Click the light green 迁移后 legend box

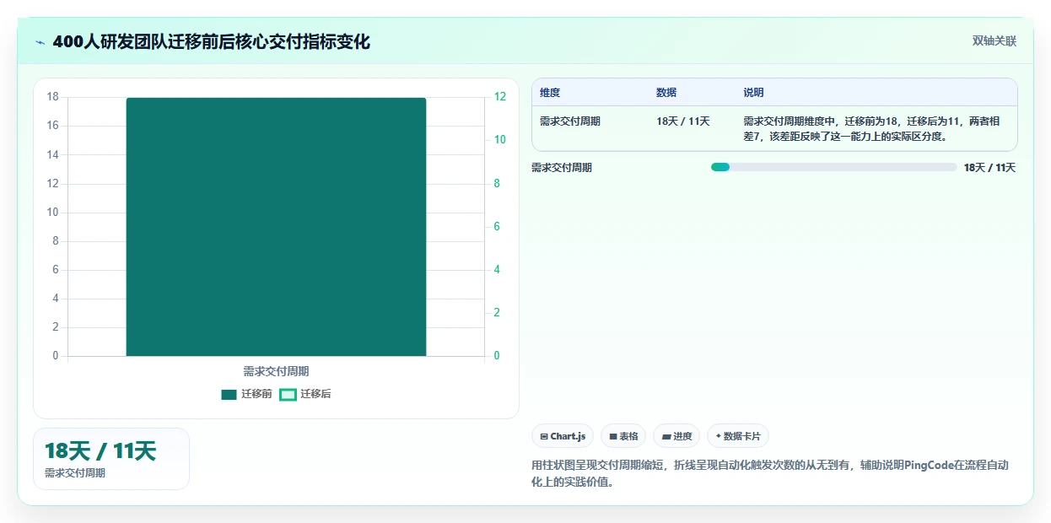[x=288, y=395]
